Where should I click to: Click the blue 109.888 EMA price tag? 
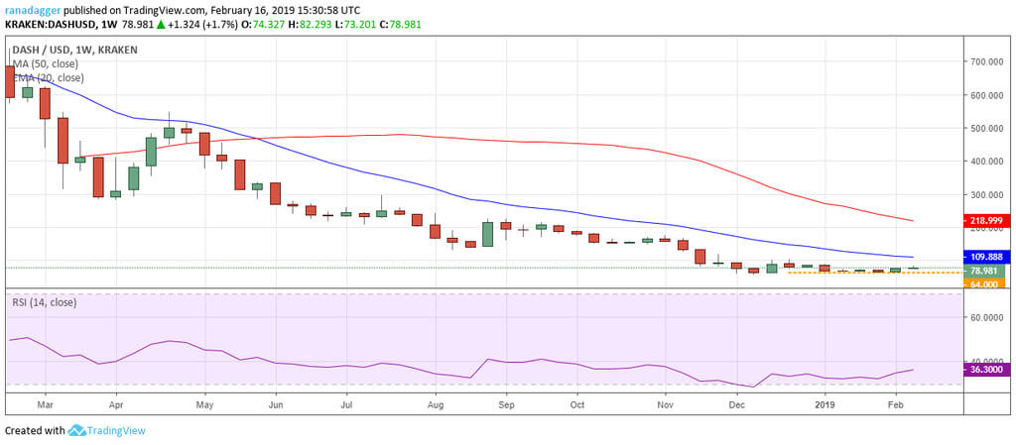coord(986,257)
